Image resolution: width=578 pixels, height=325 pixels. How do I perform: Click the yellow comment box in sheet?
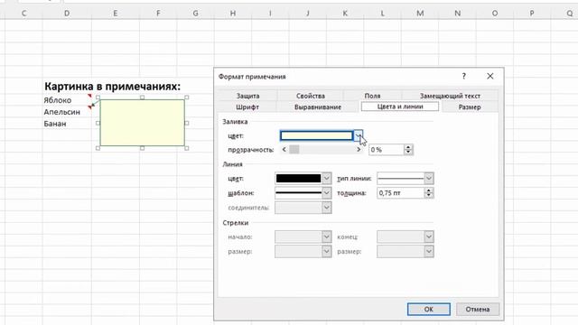(143, 123)
